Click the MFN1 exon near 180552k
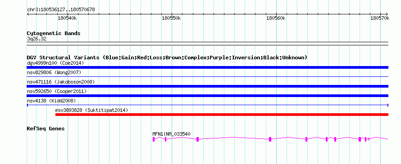Screen dimensions: 401x164 pyautogui.click(x=197, y=139)
